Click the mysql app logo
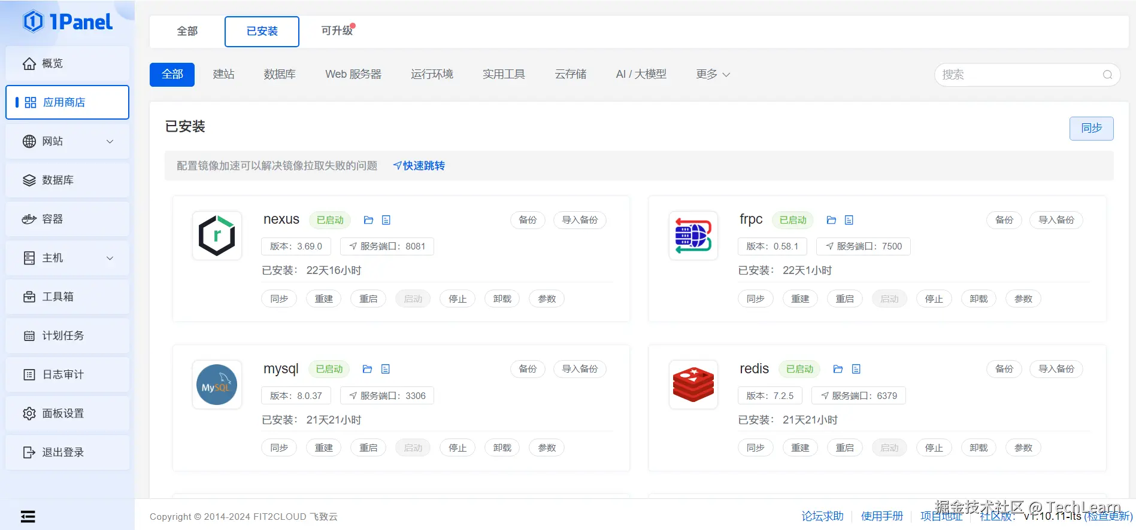 coord(217,385)
